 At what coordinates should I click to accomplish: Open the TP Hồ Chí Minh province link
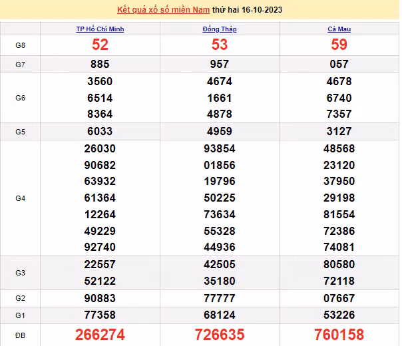point(100,29)
